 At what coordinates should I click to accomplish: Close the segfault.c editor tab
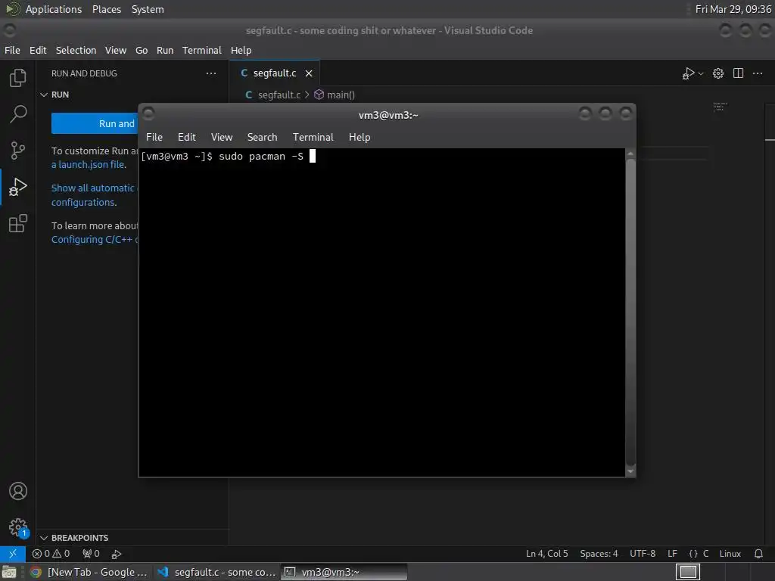tap(309, 73)
